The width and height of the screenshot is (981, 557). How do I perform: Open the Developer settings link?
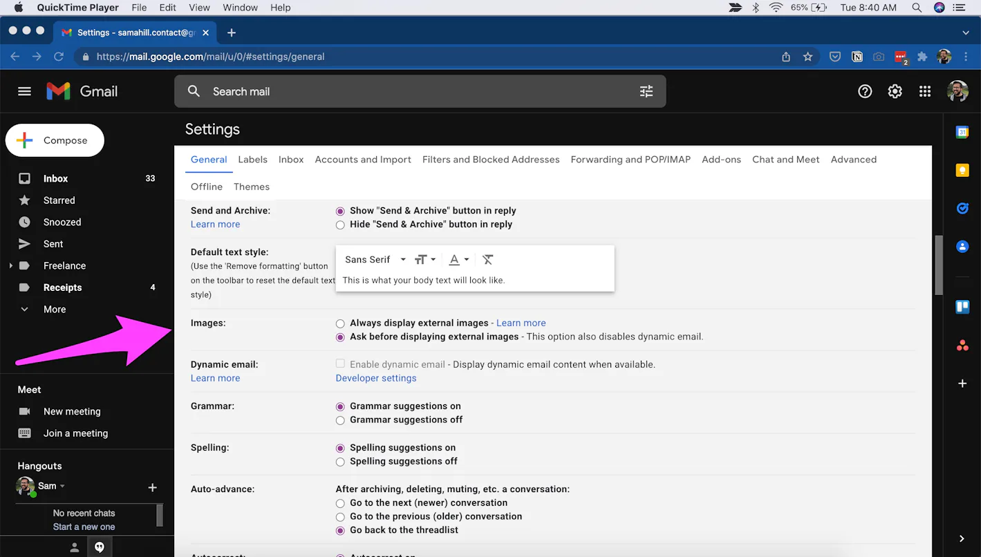point(376,378)
